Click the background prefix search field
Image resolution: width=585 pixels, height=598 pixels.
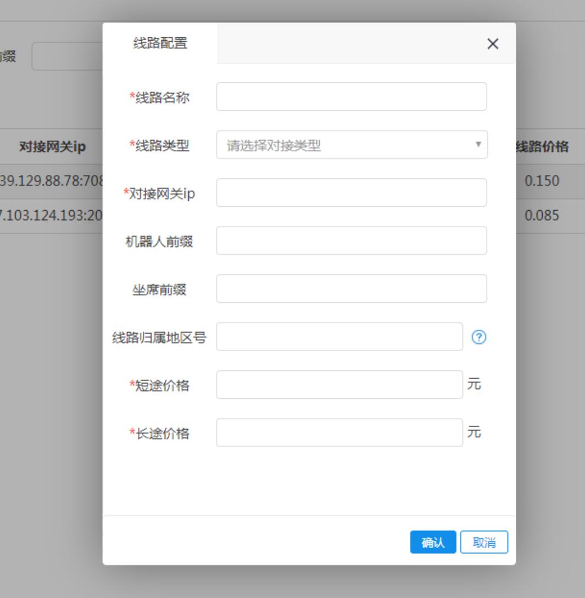pos(67,57)
